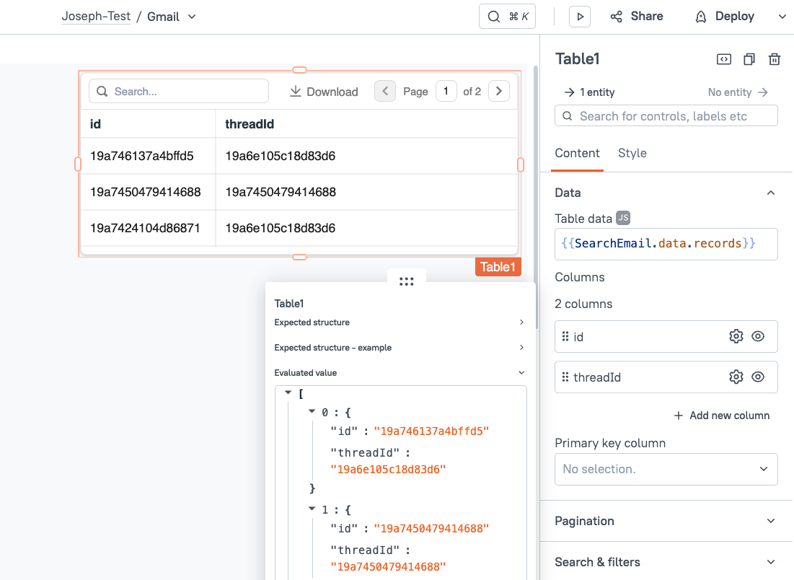Switch to the Style tab
This screenshot has width=794, height=580.
tap(632, 153)
